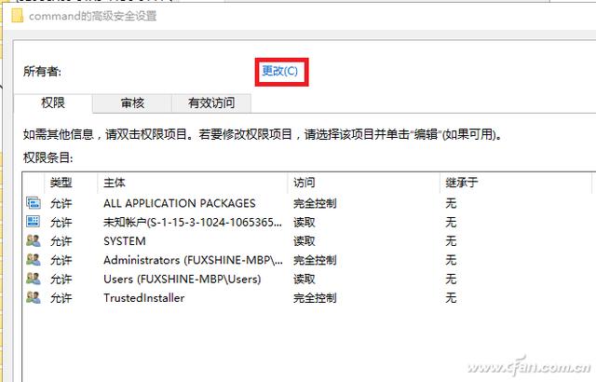
Task: Open the 有效访问 tab
Action: point(211,103)
